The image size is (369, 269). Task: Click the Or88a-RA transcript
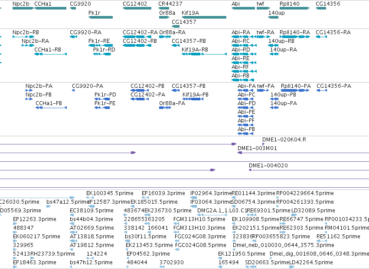click(x=165, y=37)
